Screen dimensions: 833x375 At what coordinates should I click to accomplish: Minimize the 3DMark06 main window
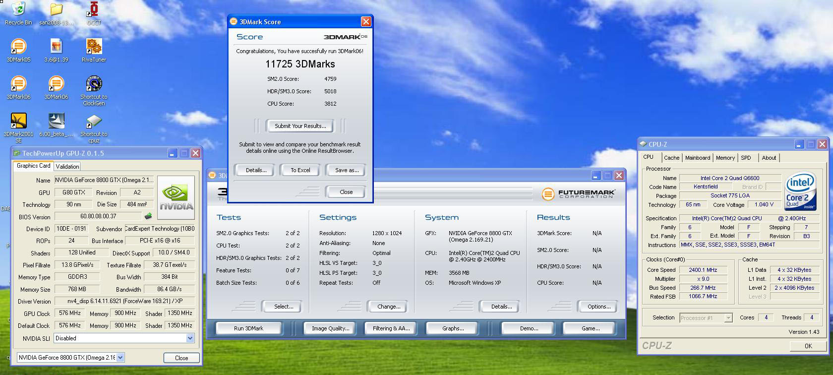(x=595, y=176)
